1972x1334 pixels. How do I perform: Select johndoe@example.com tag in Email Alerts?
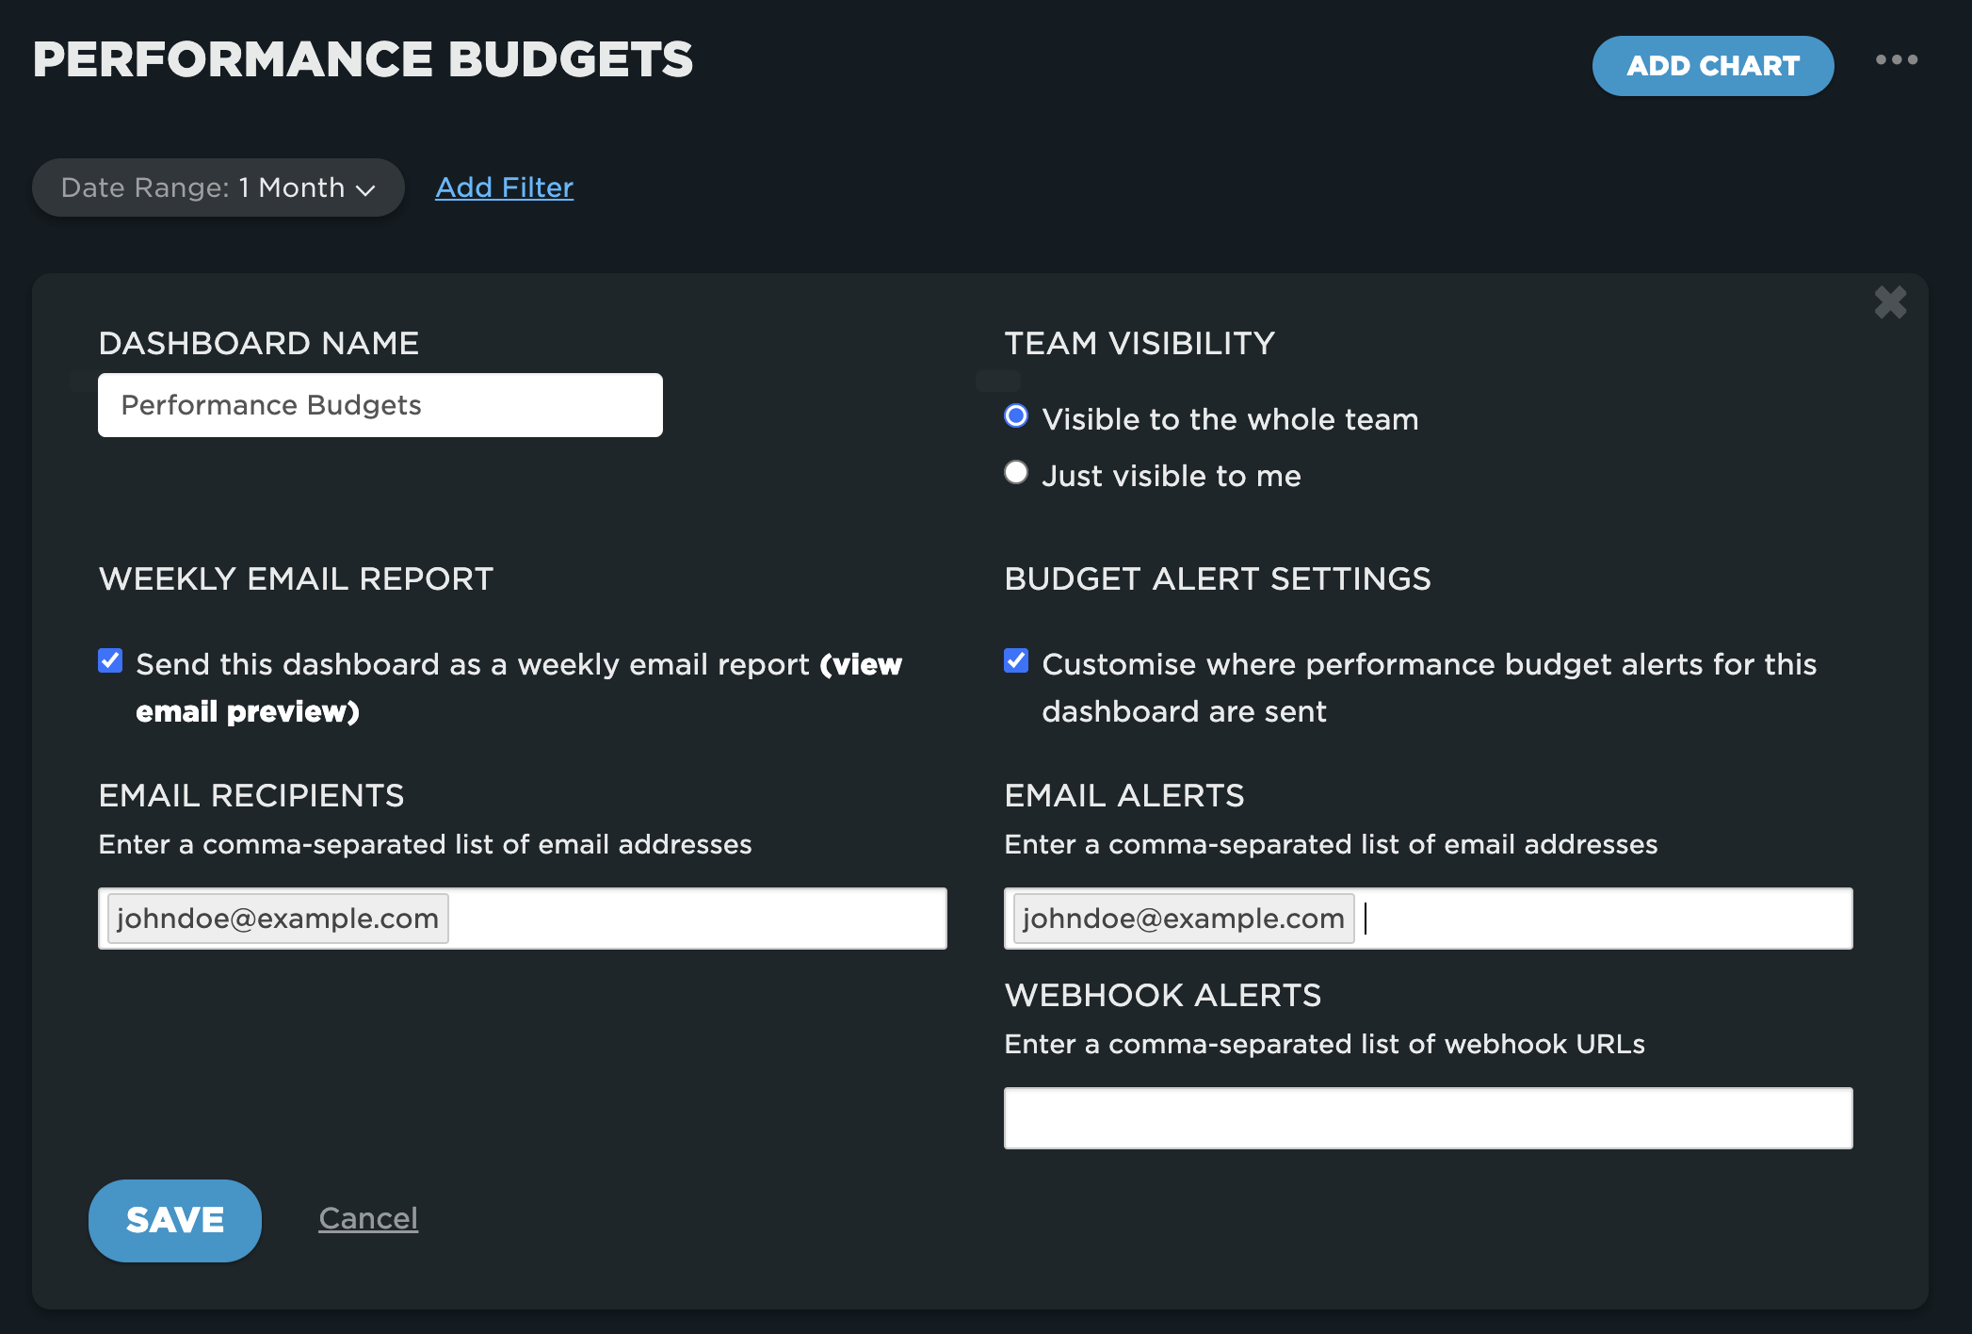click(x=1183, y=919)
